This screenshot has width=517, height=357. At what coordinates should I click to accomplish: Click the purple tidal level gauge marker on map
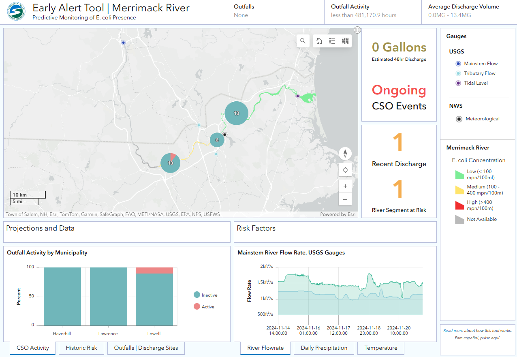pos(297,96)
